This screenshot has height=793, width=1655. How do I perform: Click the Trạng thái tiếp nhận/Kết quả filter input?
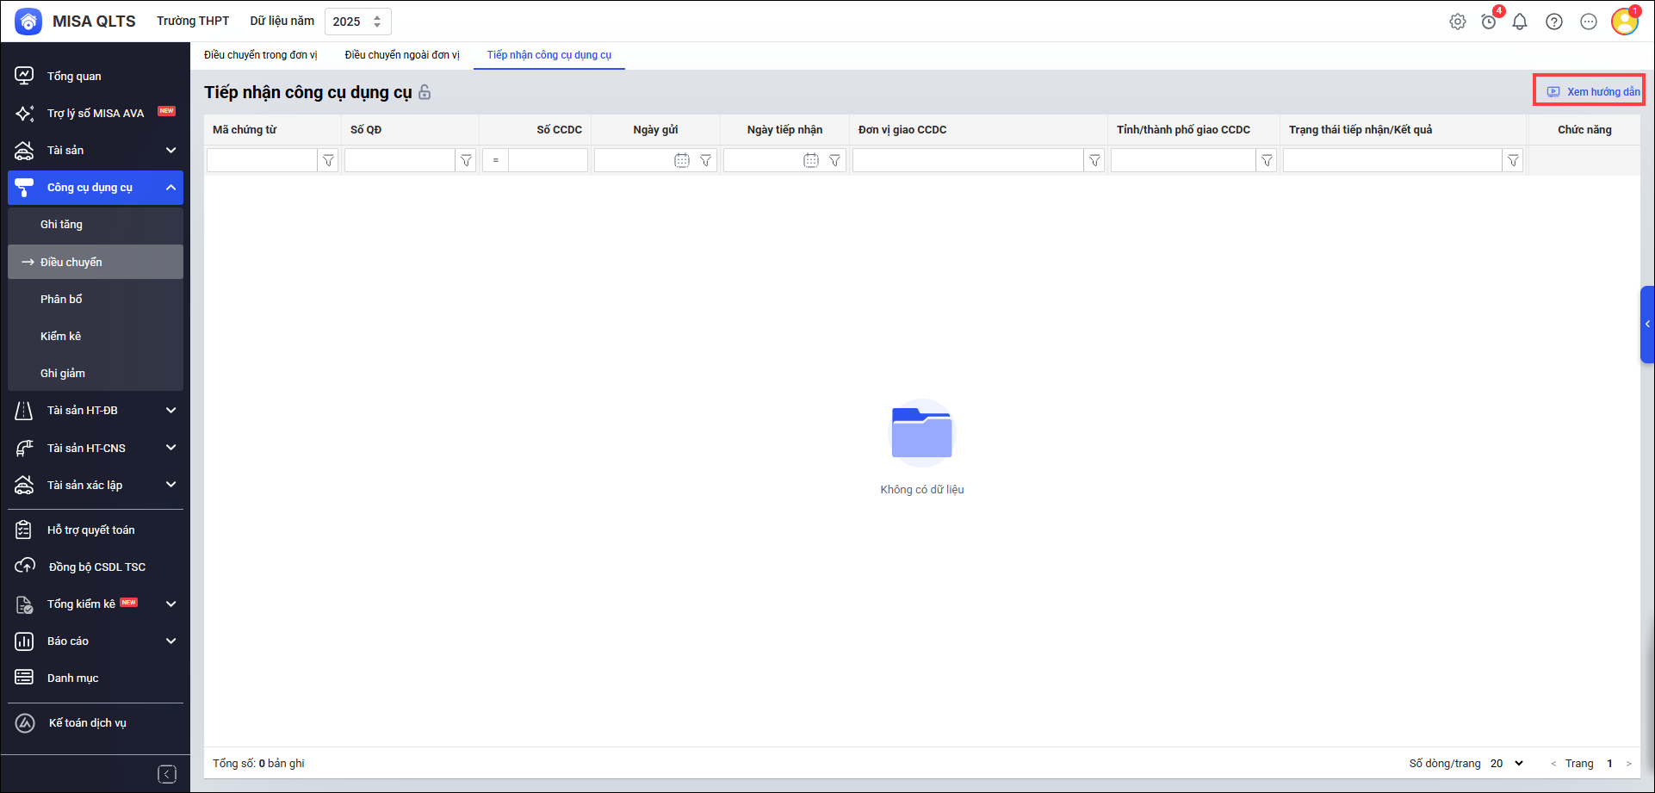[1393, 160]
